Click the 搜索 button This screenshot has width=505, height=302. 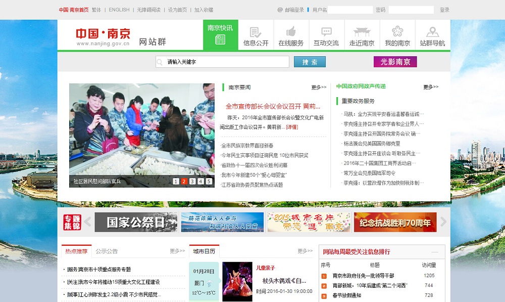tap(310, 62)
